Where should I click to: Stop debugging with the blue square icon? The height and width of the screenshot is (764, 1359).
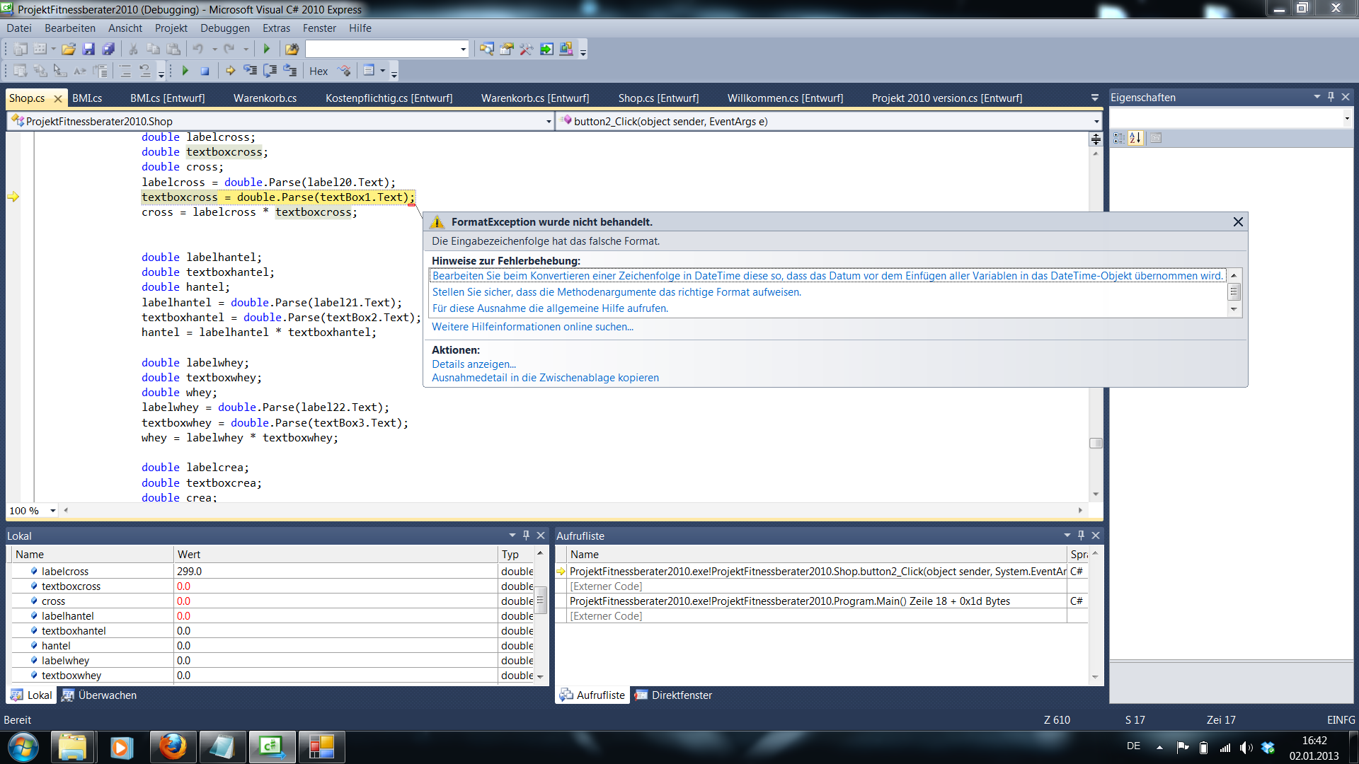pos(205,71)
